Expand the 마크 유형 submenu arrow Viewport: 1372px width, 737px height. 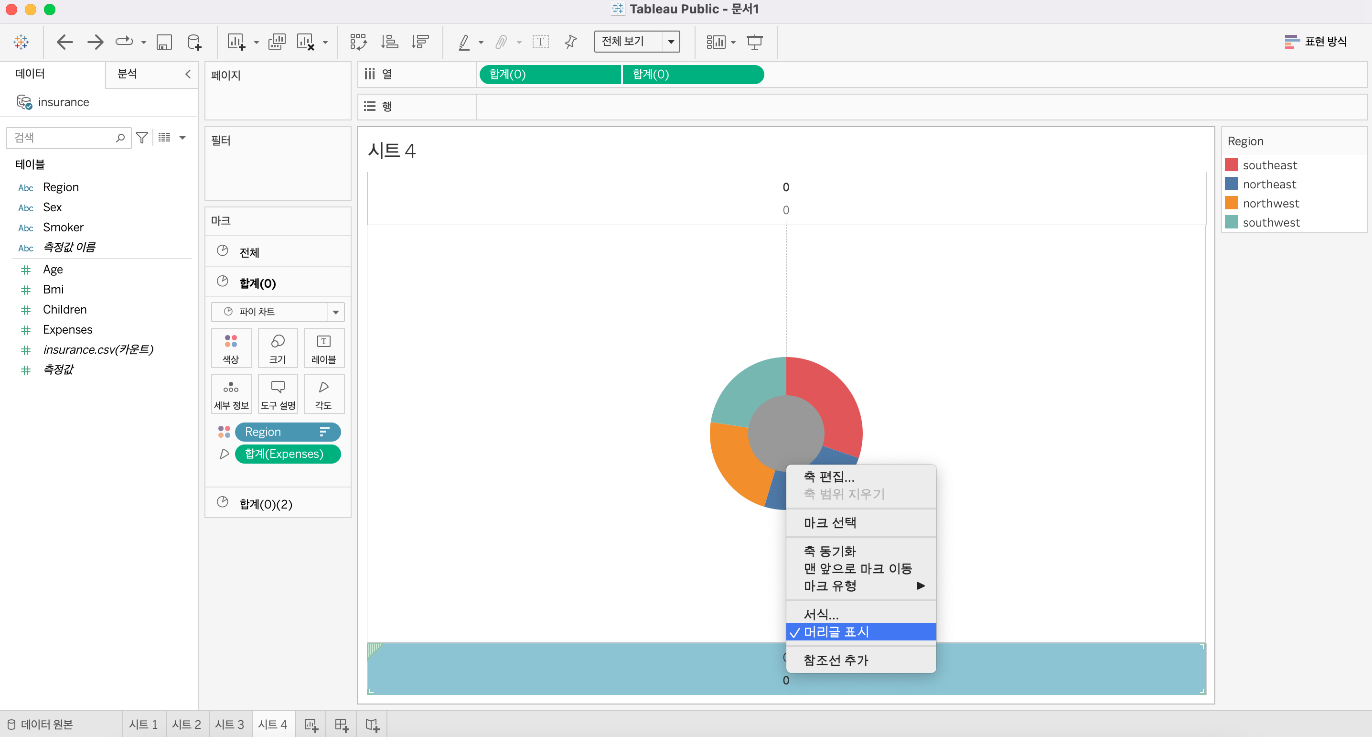click(x=921, y=585)
